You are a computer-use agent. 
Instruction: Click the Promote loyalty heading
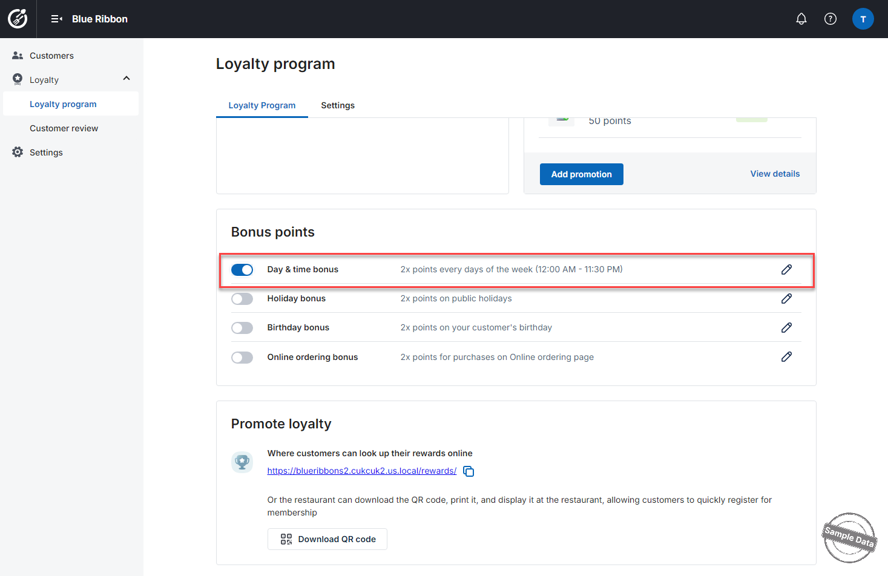pos(281,424)
